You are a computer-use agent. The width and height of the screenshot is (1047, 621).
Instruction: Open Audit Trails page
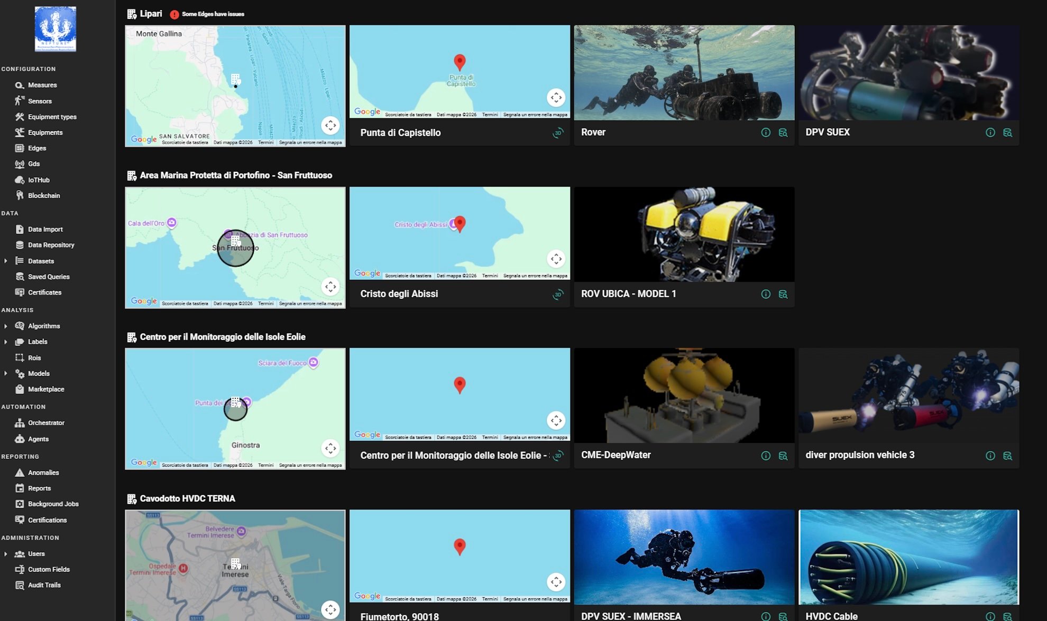(x=44, y=585)
